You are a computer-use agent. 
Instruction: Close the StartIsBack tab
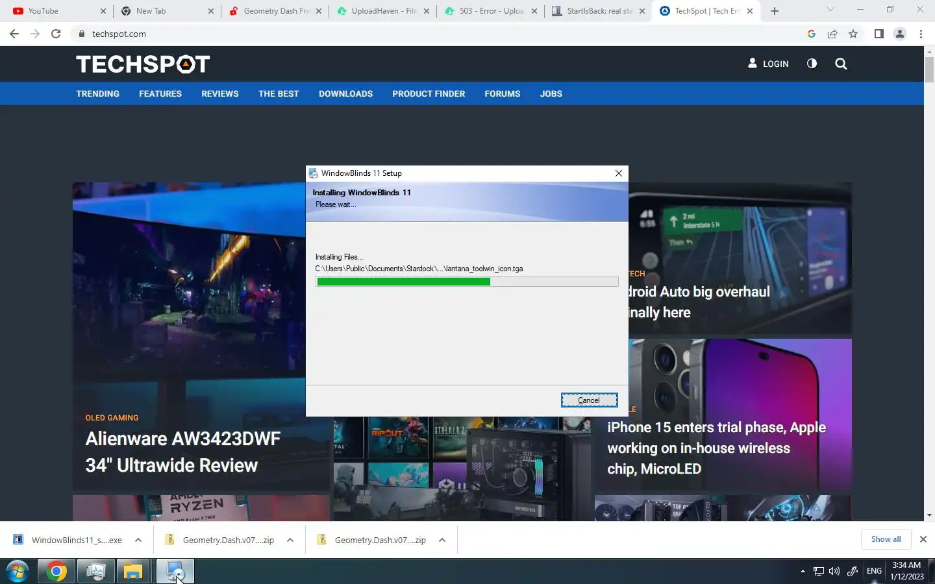642,11
